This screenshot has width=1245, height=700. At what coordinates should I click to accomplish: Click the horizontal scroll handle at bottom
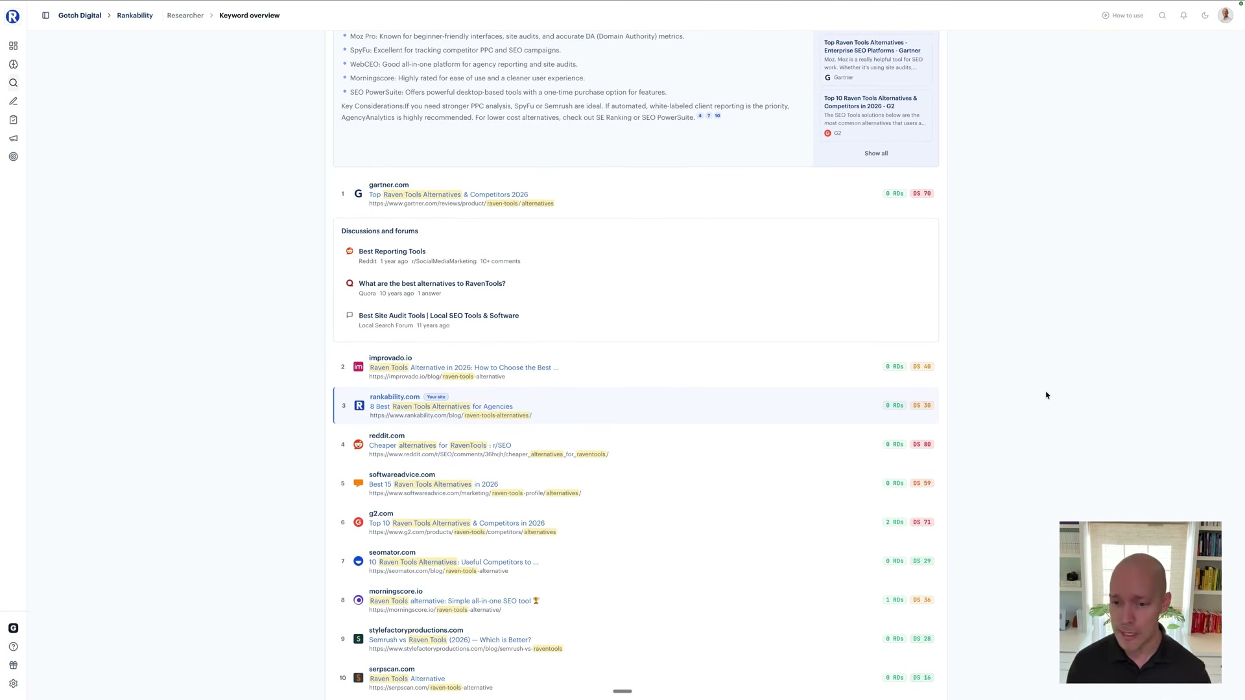pyautogui.click(x=622, y=692)
